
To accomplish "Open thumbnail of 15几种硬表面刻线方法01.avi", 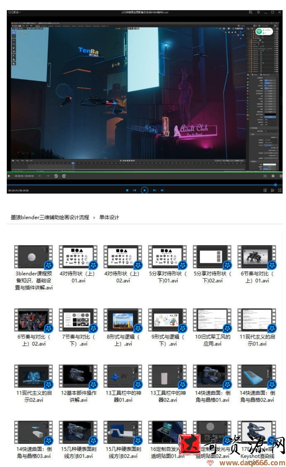I will click(x=78, y=432).
